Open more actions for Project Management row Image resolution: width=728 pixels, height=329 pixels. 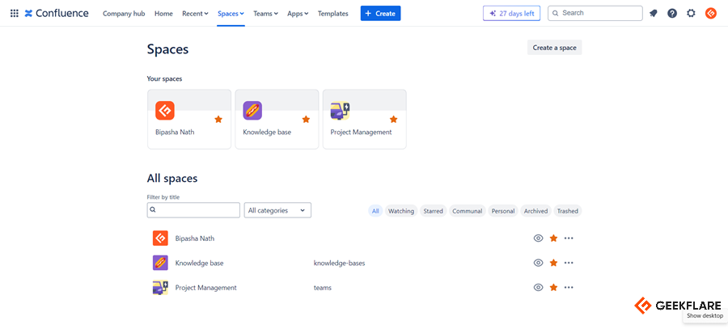[569, 287]
